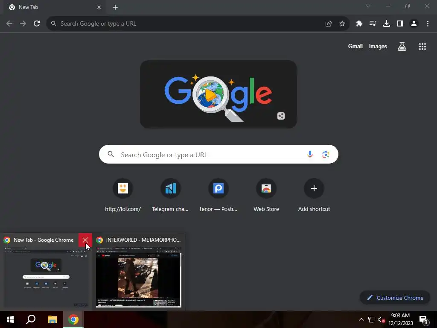Open network status tray icon
Image resolution: width=437 pixels, height=328 pixels.
click(x=372, y=319)
